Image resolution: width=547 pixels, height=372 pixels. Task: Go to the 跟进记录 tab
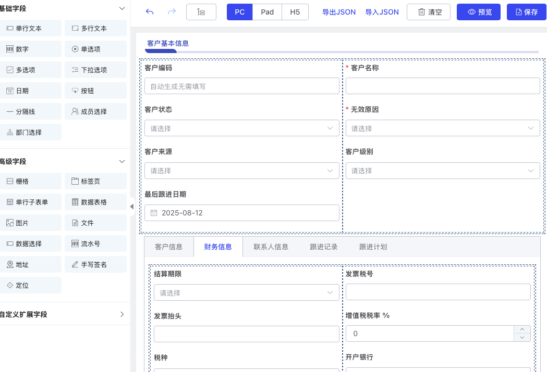click(324, 247)
